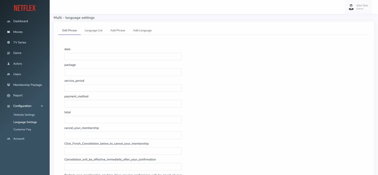
Task: Click the John Doe avatar icon
Action: [351, 7]
